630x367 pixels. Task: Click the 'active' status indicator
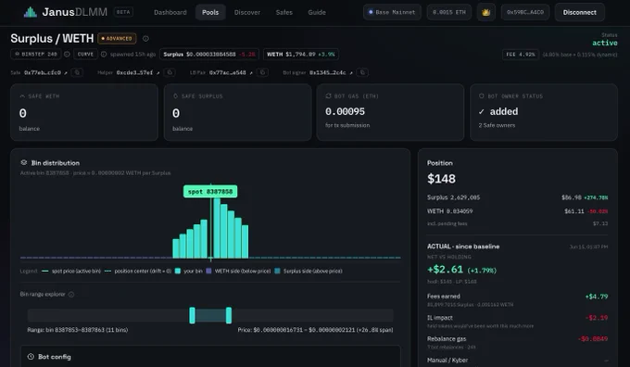[x=605, y=43]
